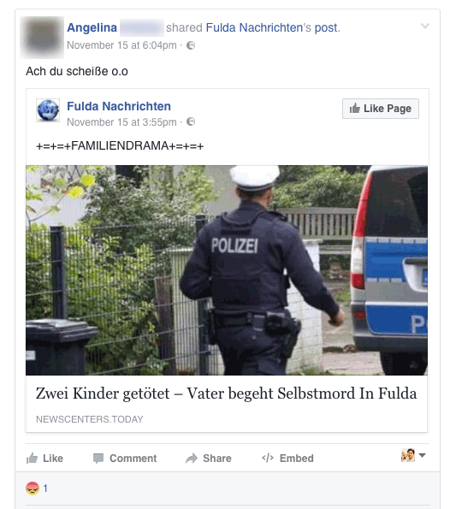The width and height of the screenshot is (456, 509).
Task: Open headline 'Zwei Kinder getötet' article link
Action: 226,394
